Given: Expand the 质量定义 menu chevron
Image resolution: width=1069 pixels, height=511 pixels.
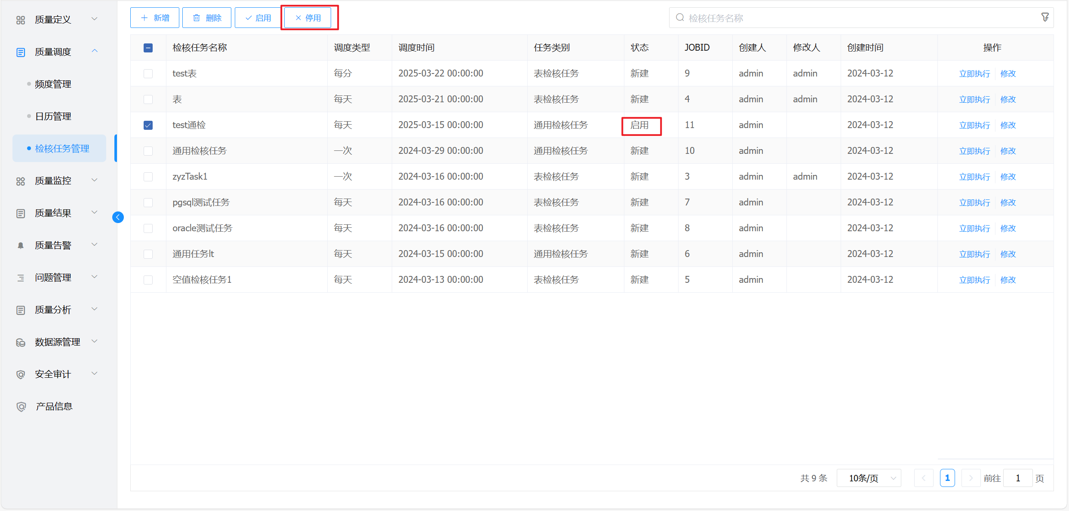Looking at the screenshot, I should point(95,19).
